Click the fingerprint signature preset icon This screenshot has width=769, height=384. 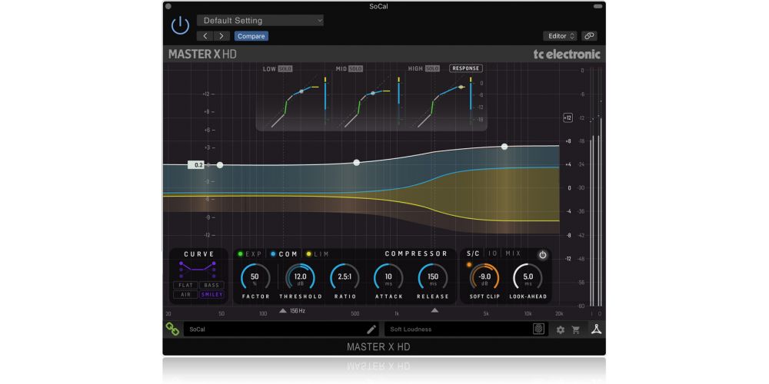coord(538,329)
